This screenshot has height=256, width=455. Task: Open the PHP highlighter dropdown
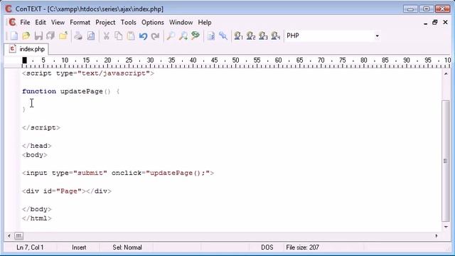(x=377, y=36)
